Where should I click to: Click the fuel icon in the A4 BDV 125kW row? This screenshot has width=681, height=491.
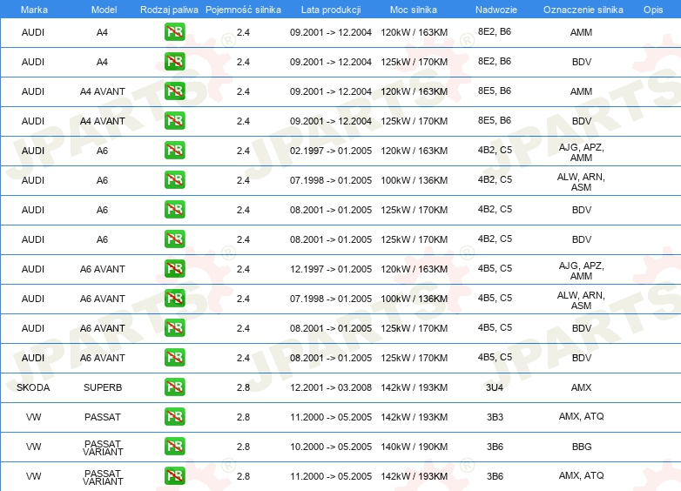pos(174,61)
